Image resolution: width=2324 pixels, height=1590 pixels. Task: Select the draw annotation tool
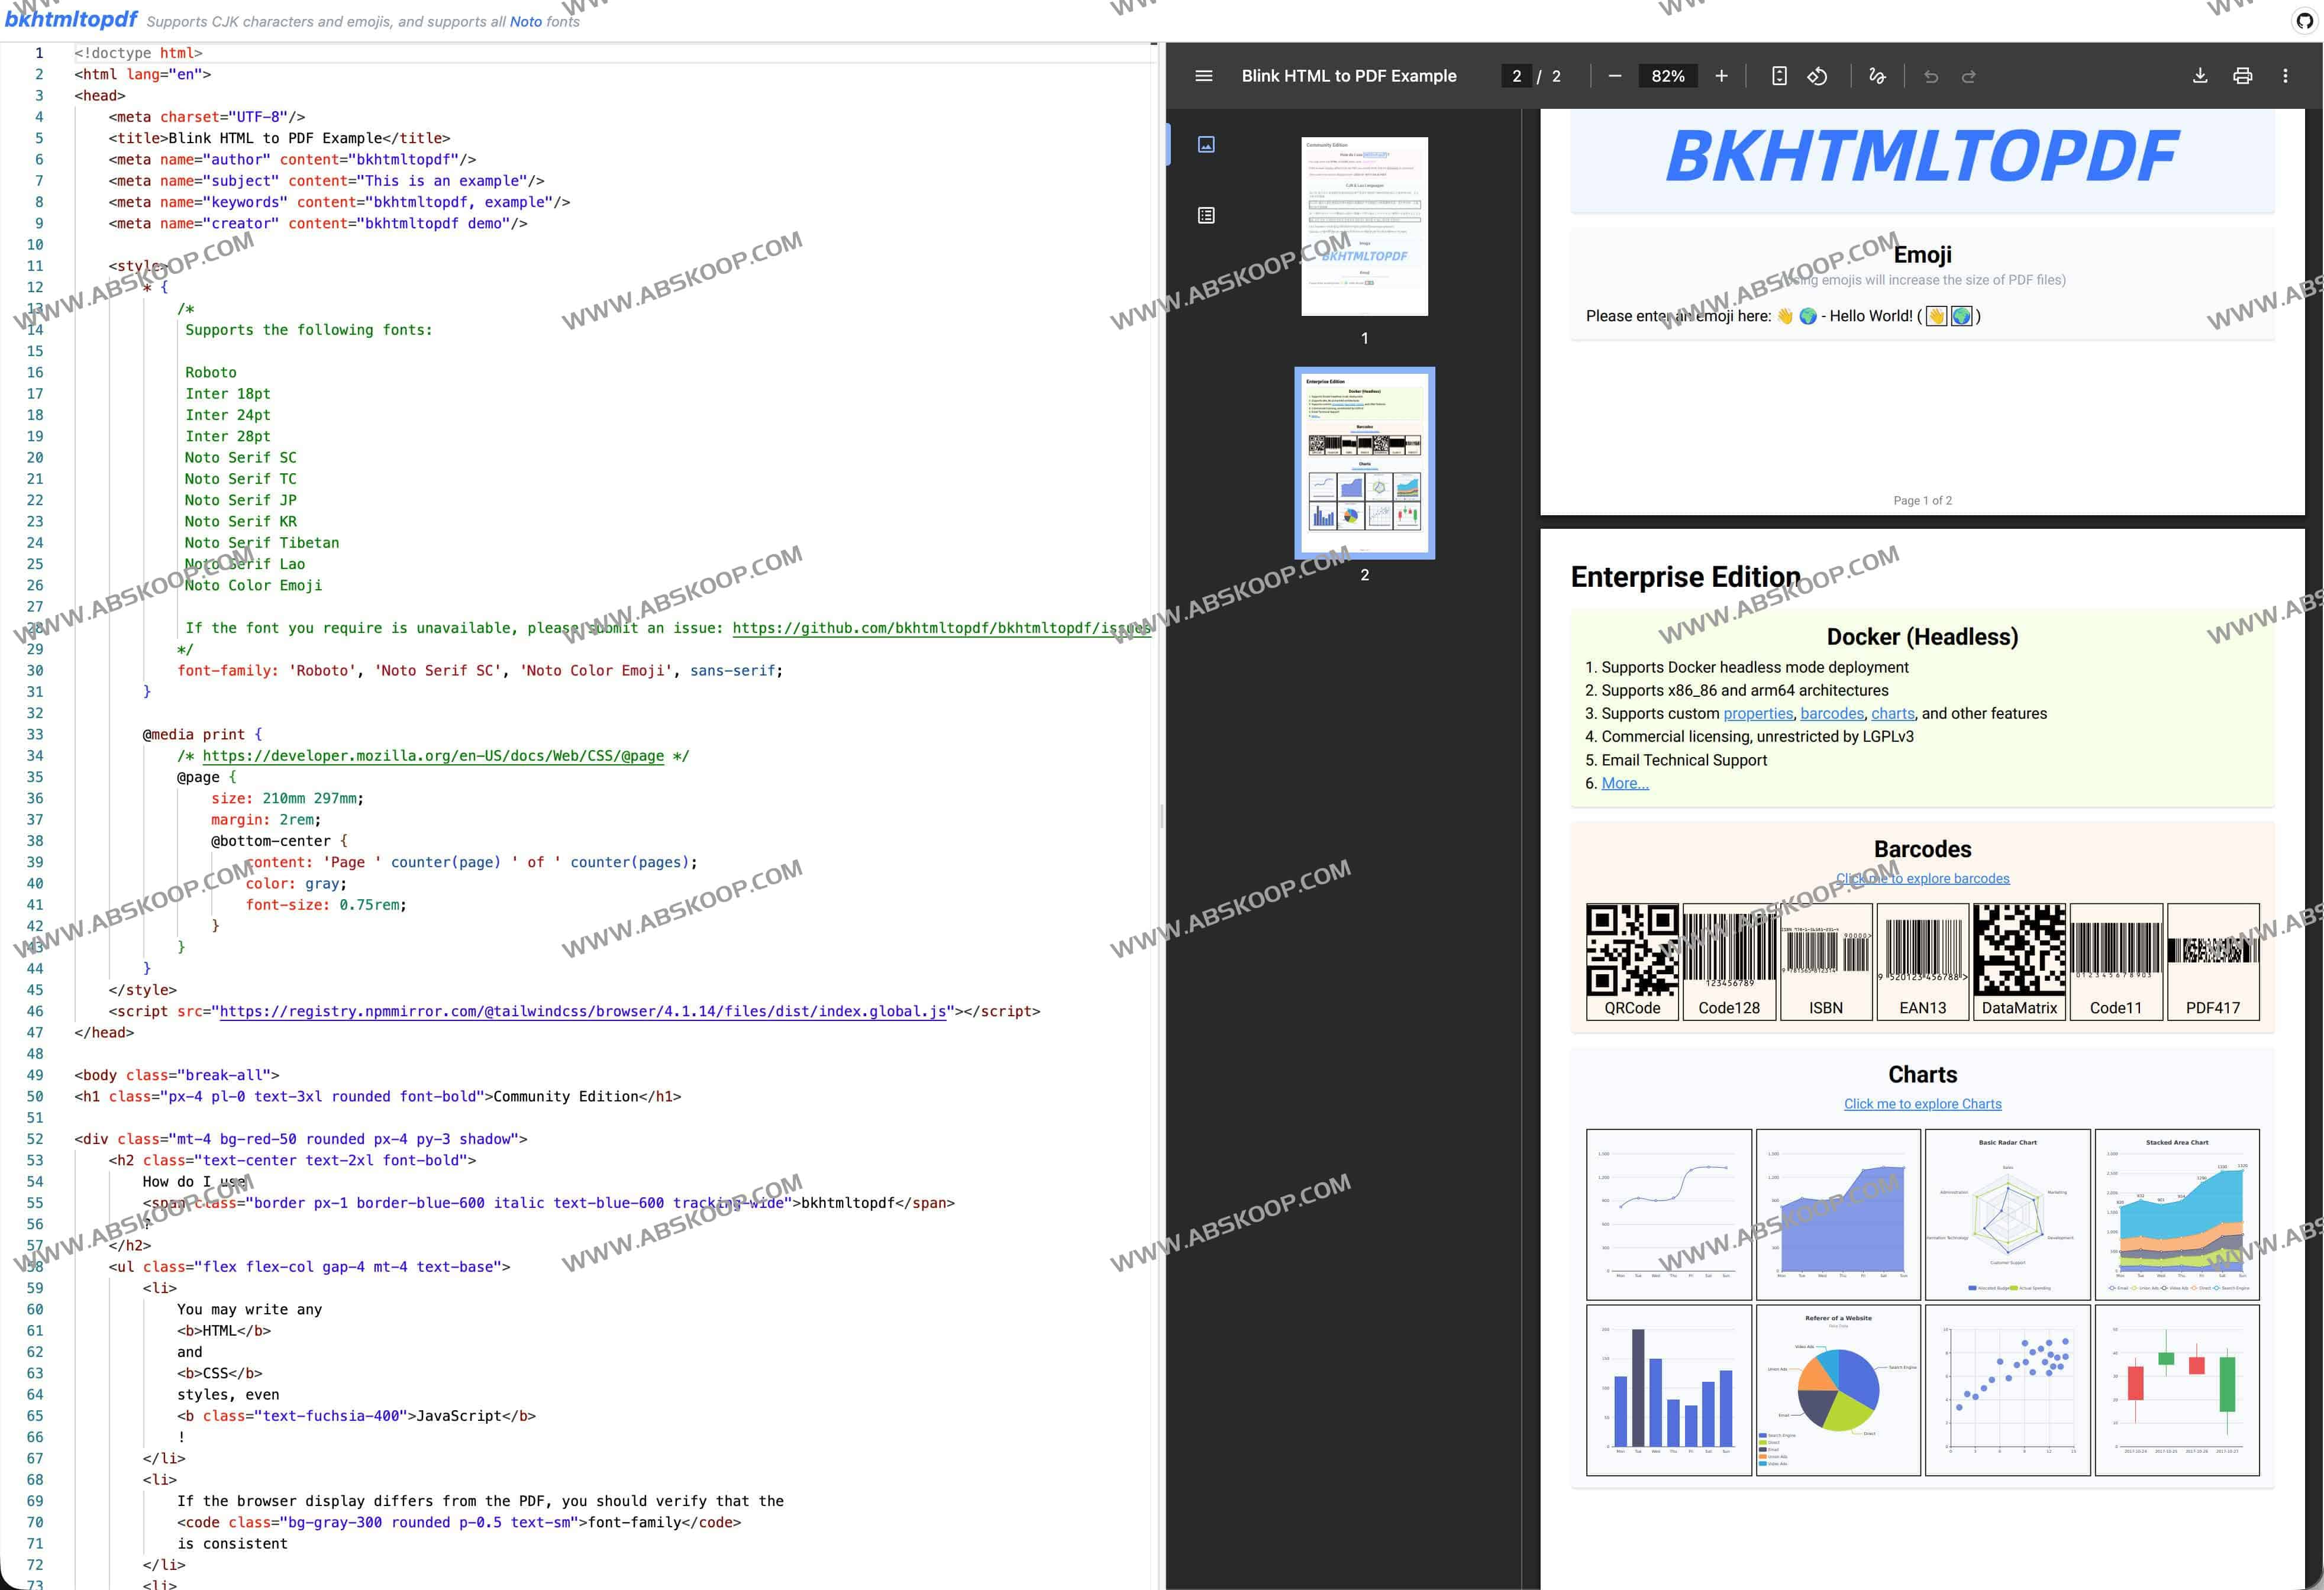coord(1878,75)
